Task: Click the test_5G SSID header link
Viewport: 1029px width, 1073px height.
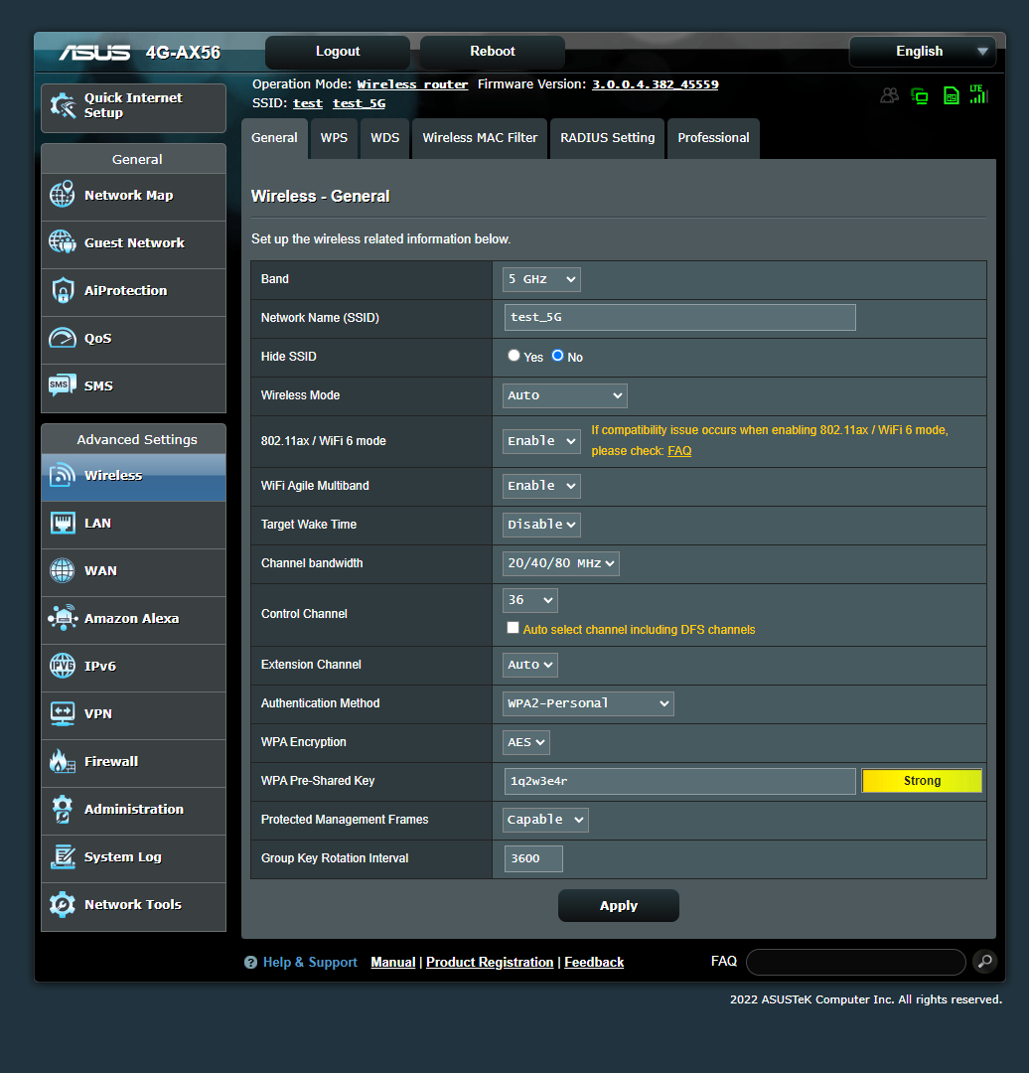Action: point(360,103)
